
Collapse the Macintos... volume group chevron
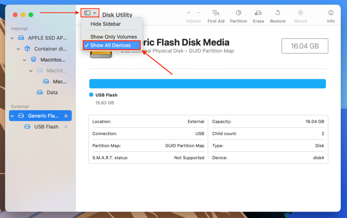tap(25, 60)
